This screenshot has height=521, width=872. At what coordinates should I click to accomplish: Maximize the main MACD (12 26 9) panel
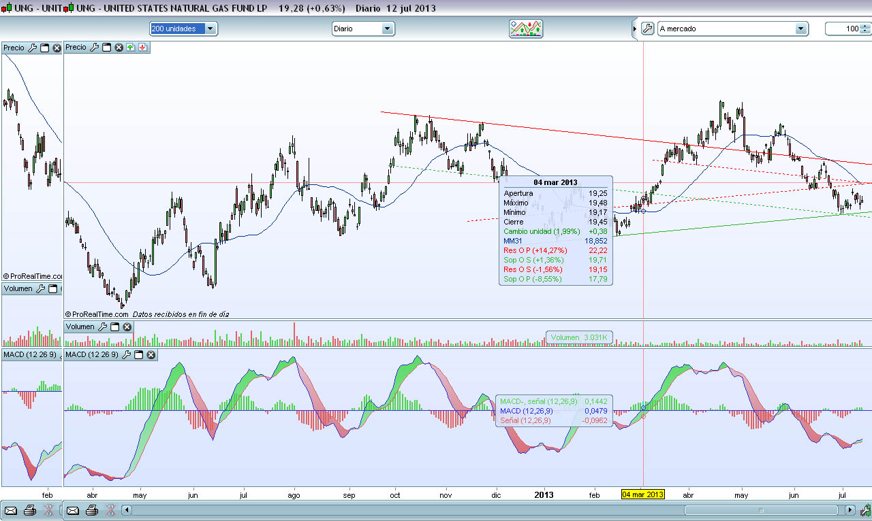click(138, 355)
